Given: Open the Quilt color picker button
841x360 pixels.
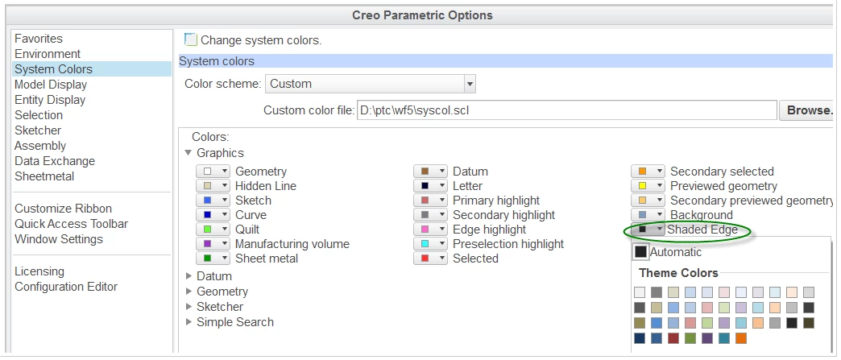Looking at the screenshot, I should pyautogui.click(x=213, y=230).
